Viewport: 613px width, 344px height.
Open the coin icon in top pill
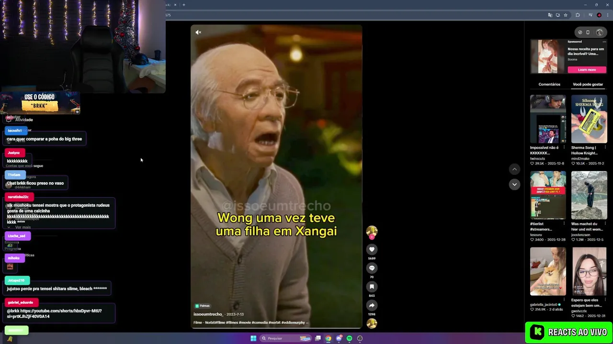580,32
